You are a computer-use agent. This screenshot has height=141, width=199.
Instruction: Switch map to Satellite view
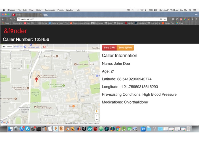[x=10, y=47]
